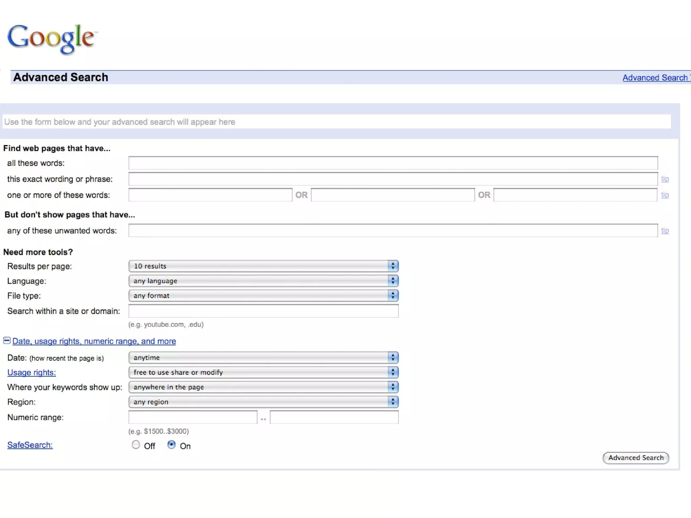Click first Numeric range input box
Viewport: 691px width, 518px height.
193,418
